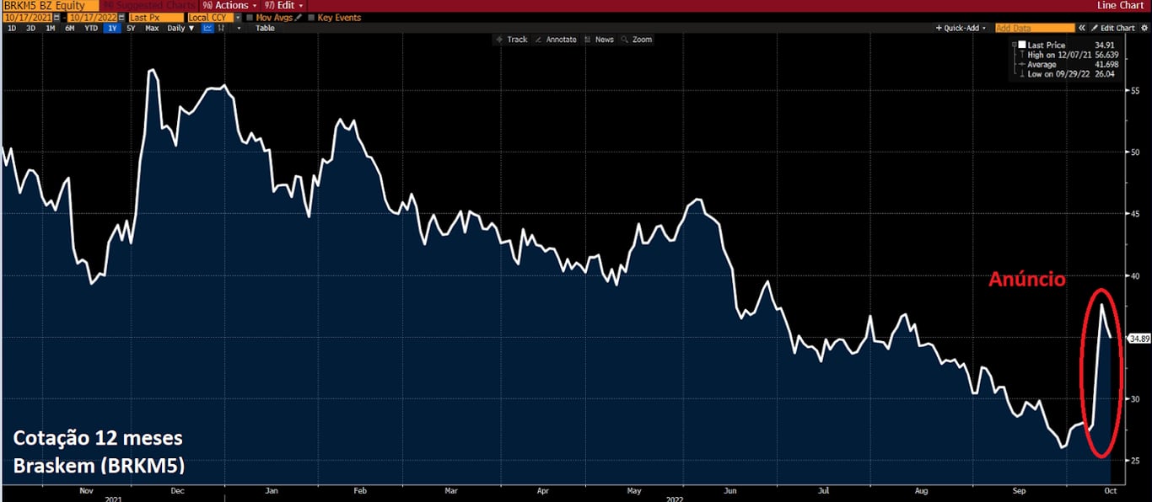Click the start date field 10/17/2021
Image resolution: width=1152 pixels, height=502 pixels.
[x=28, y=17]
